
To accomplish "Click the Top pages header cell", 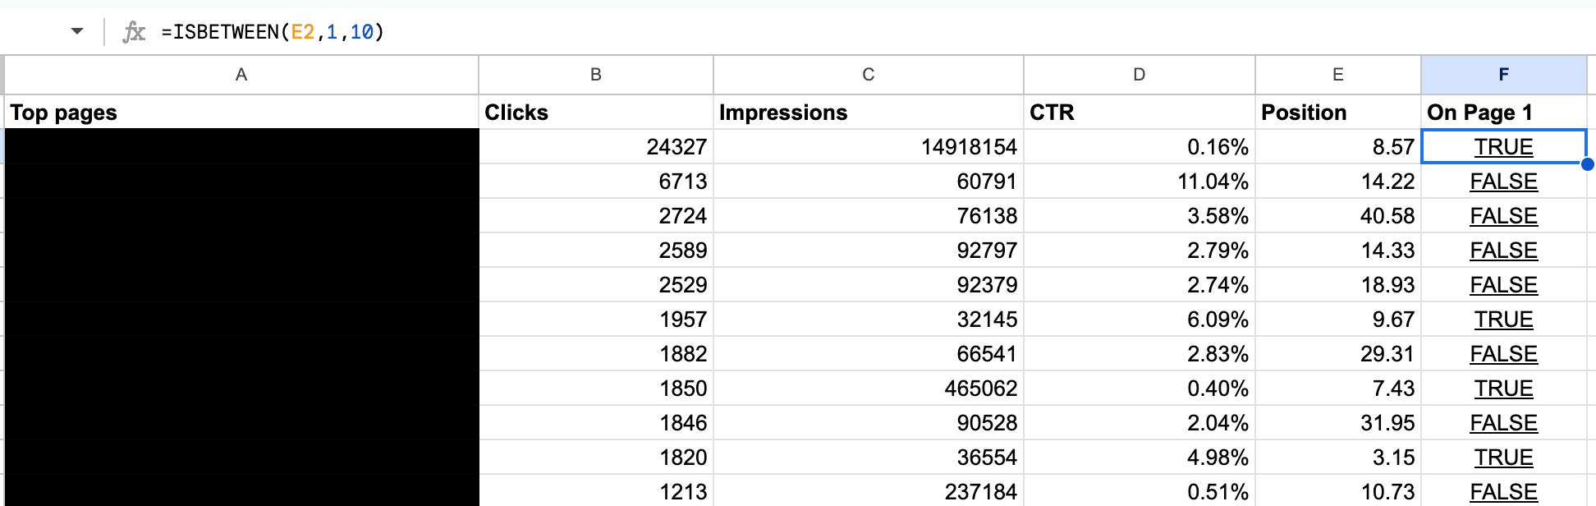I will (x=241, y=112).
